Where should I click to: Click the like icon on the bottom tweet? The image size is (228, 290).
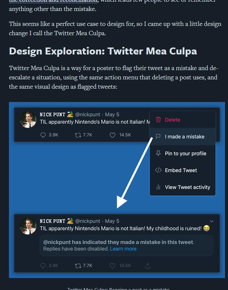tap(112, 265)
